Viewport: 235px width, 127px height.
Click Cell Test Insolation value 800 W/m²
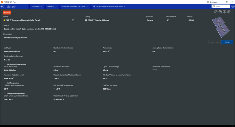107,89
